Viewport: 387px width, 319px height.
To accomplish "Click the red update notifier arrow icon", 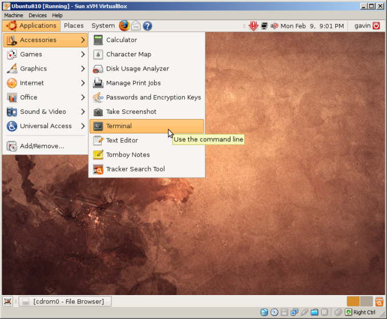I will 253,26.
